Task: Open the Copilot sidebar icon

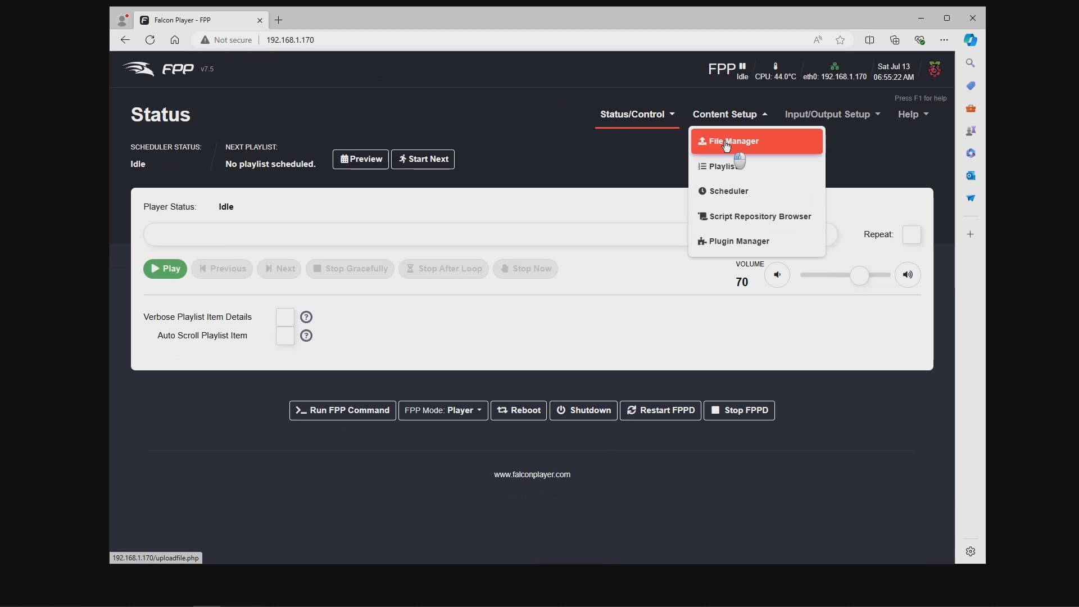Action: 971,40
